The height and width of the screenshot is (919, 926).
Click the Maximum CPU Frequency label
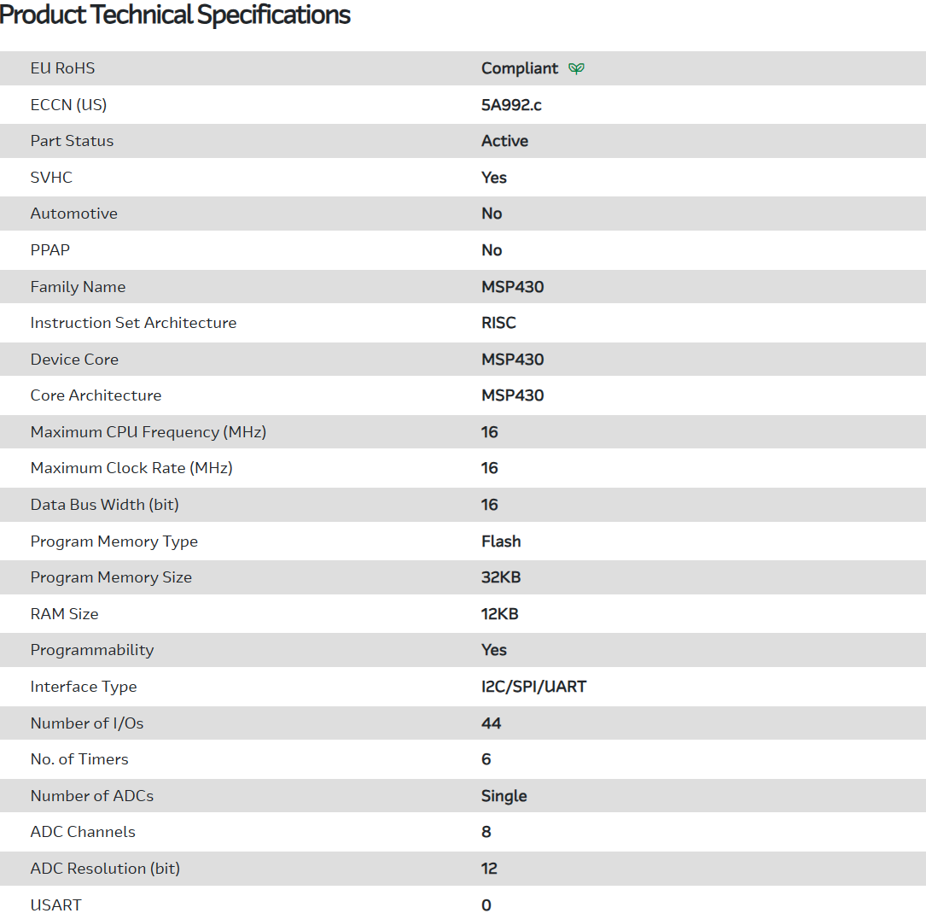pos(148,432)
